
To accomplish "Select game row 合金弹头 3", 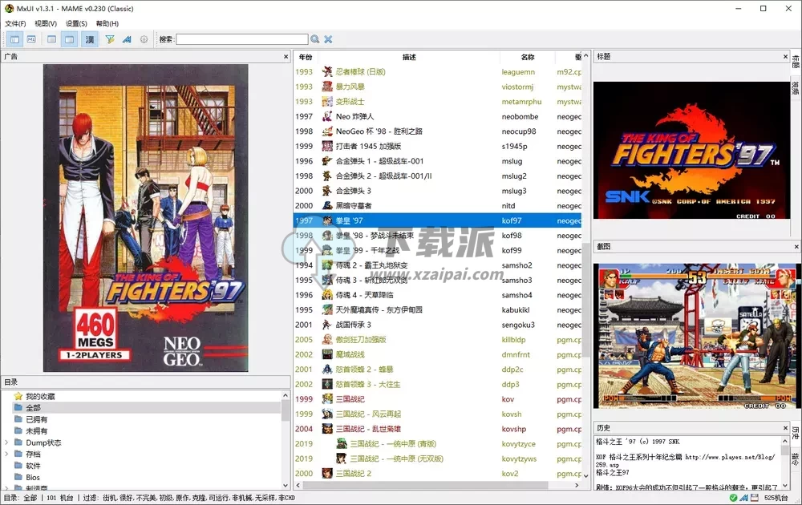I will (437, 191).
